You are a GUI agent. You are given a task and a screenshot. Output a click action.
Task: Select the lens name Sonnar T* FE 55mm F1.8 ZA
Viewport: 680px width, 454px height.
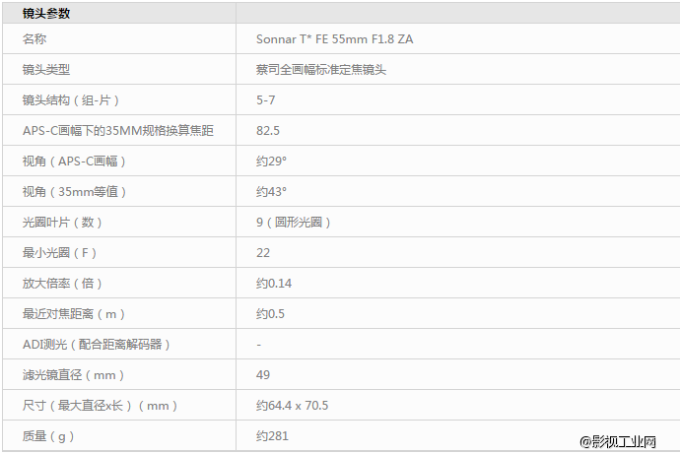point(334,39)
